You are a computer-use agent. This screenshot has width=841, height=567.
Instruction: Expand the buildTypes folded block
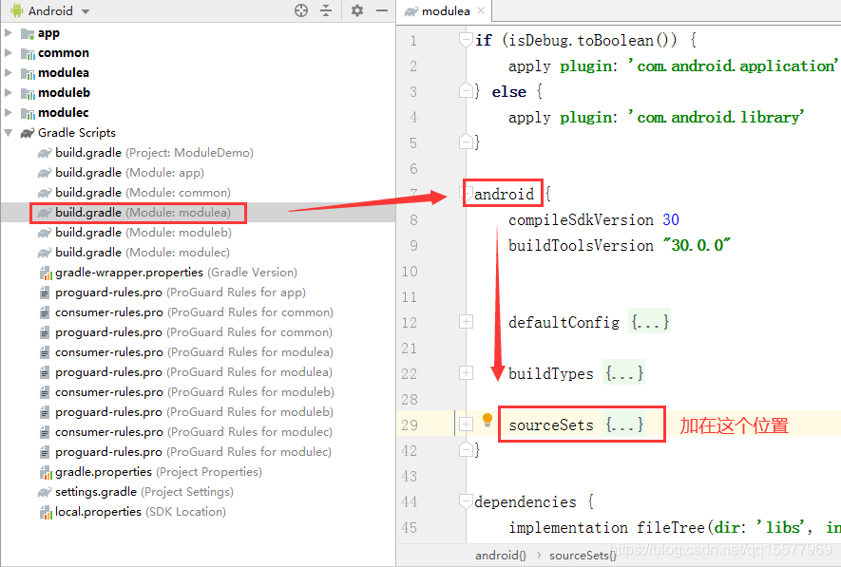tap(466, 372)
